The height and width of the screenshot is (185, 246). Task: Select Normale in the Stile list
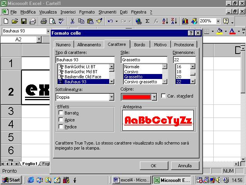(x=143, y=67)
